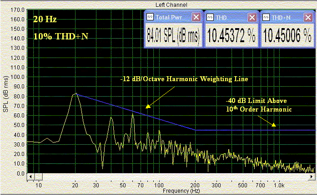
Task: Click the THD window waveform icon
Action: (210, 18)
